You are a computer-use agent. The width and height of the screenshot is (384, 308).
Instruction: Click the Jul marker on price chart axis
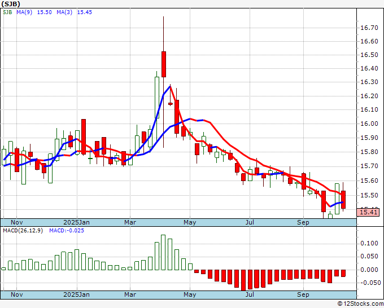tap(249, 222)
